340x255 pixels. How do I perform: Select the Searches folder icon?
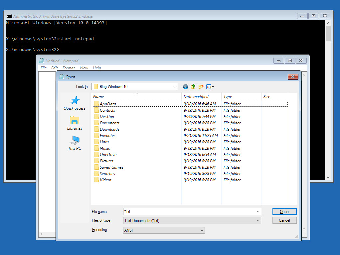coord(96,174)
